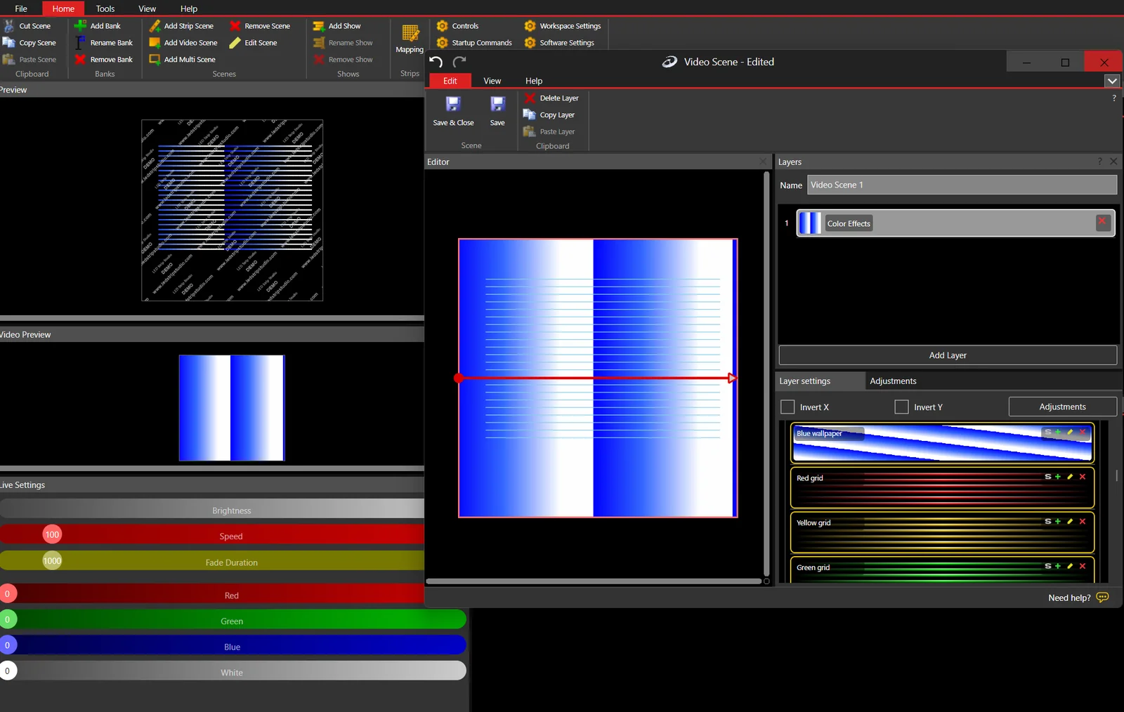Click the Add Layer button
The height and width of the screenshot is (712, 1124).
click(948, 355)
